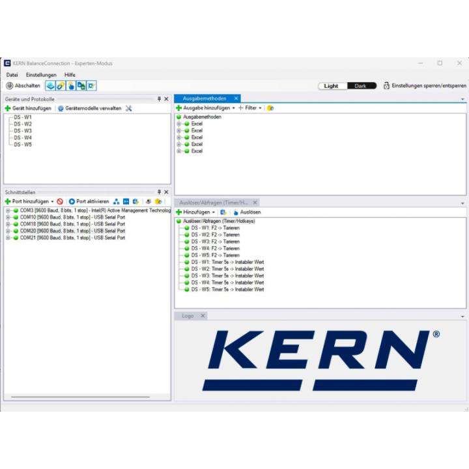Click the blue network nodes icon in Schnittstellen
The height and width of the screenshot is (469, 469).
[117, 201]
